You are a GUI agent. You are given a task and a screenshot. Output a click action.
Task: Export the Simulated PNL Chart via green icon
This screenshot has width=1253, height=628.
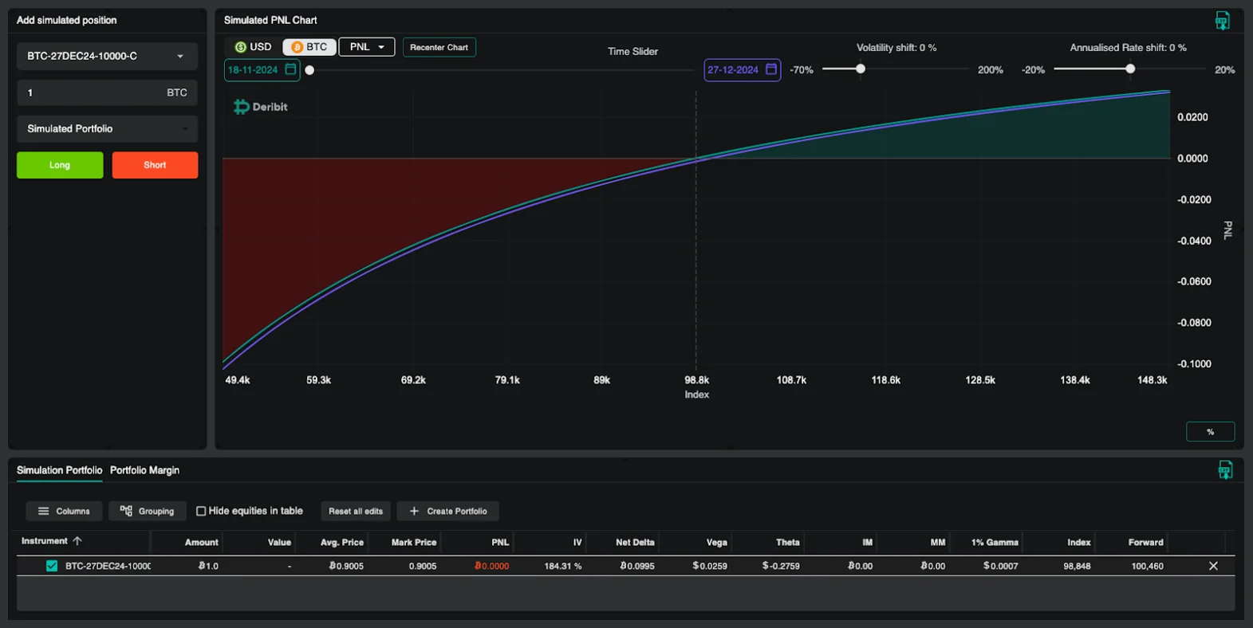point(1222,21)
